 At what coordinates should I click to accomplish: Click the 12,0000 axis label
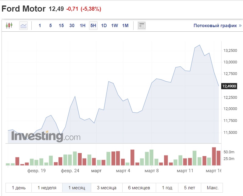coord(230,109)
